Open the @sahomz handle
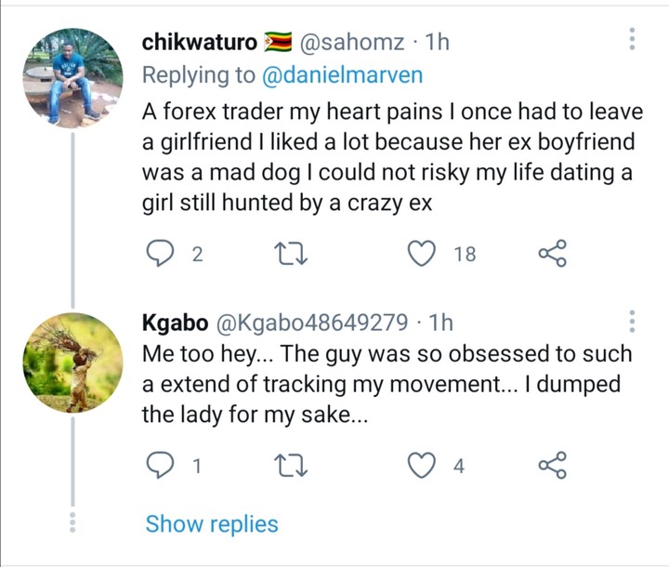The image size is (669, 567). click(352, 42)
